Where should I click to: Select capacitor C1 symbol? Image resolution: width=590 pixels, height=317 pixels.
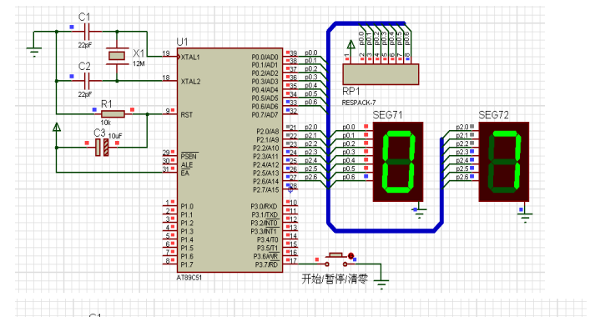click(x=87, y=32)
